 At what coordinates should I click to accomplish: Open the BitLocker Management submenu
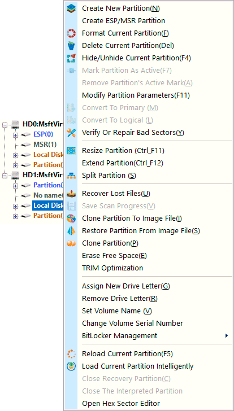[x=155, y=335]
